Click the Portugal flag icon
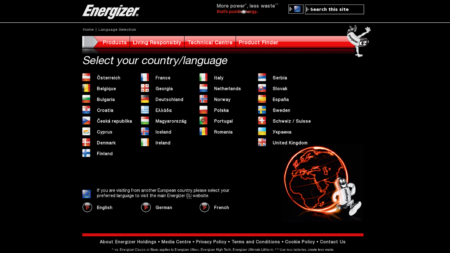450x253 pixels. pos(203,121)
